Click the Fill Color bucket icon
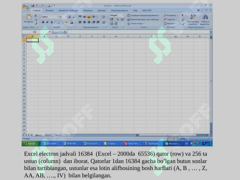Screen dimensions: 240x180 click(x=66, y=22)
